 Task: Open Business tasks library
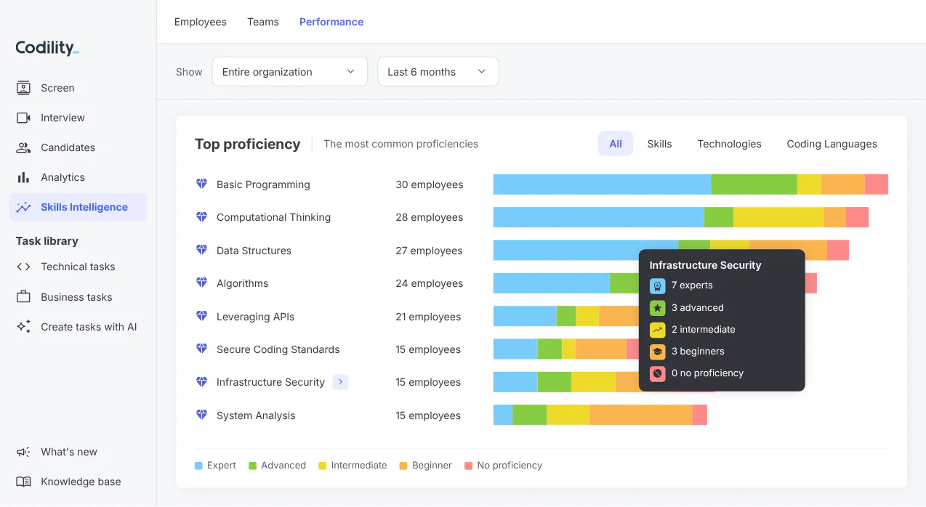[x=78, y=297]
